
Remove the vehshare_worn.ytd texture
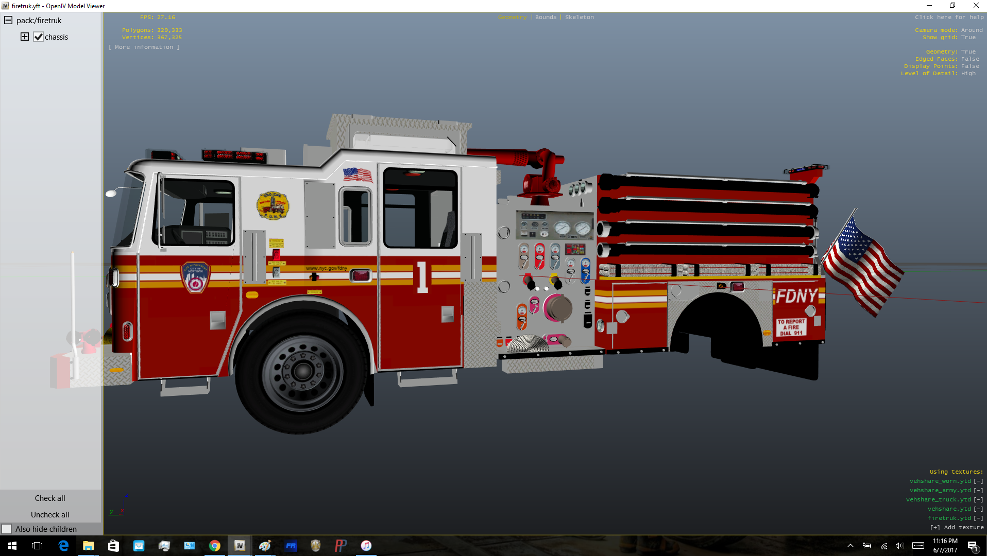(x=978, y=481)
